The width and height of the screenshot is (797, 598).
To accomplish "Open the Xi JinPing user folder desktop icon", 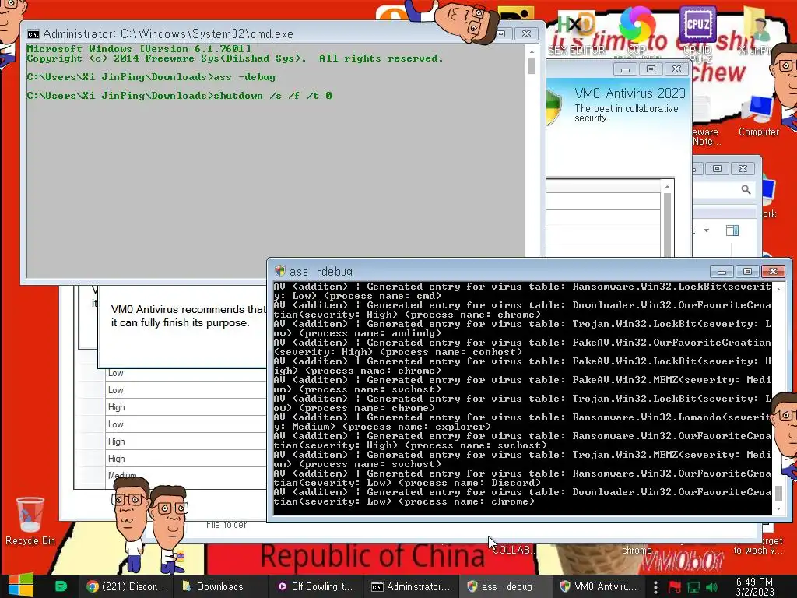I will pyautogui.click(x=757, y=30).
